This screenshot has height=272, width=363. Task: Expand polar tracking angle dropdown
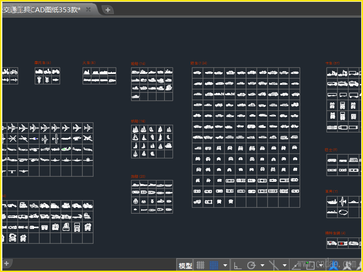(263, 265)
